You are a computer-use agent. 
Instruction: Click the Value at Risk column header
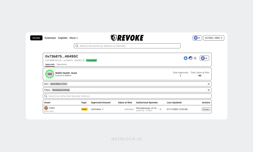pos(125,103)
